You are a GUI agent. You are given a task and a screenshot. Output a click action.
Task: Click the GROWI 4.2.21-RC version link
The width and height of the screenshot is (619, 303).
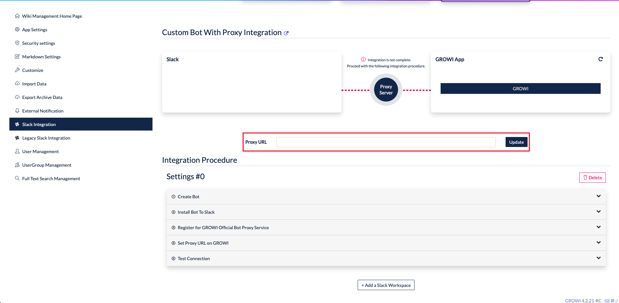[583, 301]
